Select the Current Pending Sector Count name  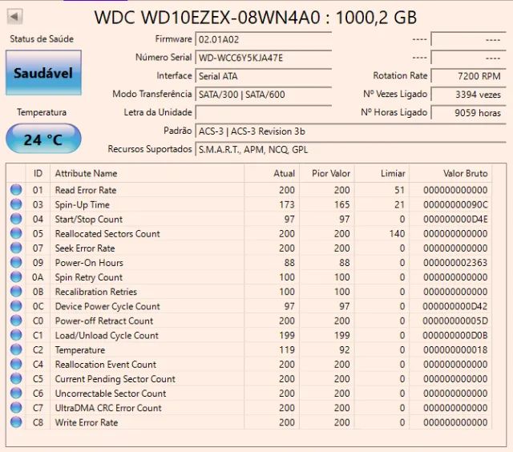(x=115, y=379)
